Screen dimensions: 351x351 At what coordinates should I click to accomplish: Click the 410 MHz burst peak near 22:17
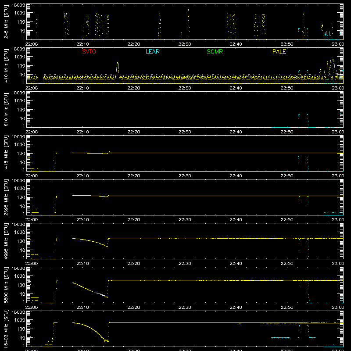coord(118,63)
